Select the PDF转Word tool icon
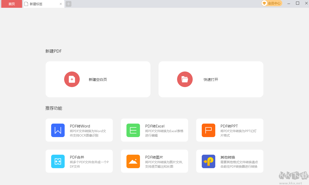309x185 pixels. coord(58,130)
